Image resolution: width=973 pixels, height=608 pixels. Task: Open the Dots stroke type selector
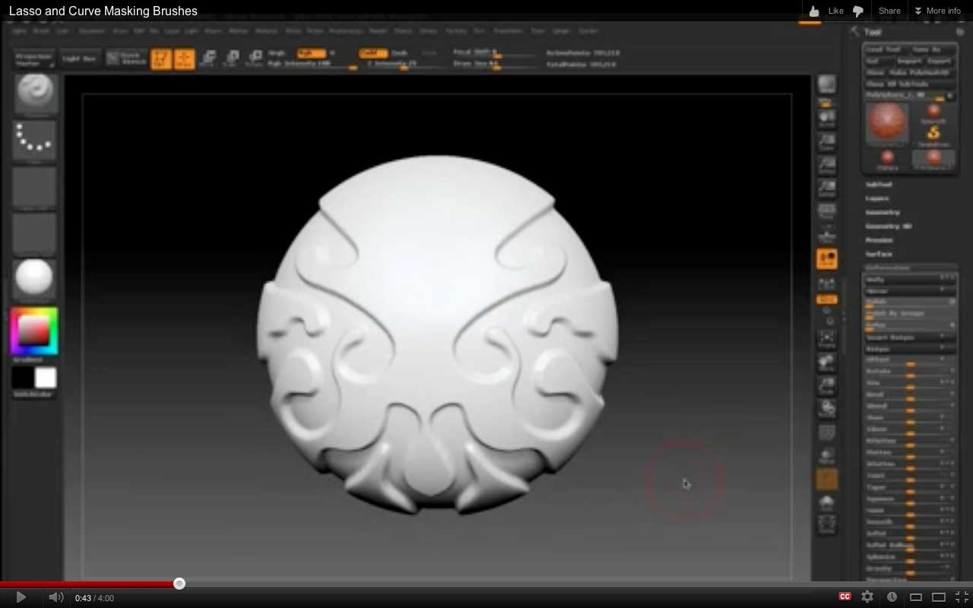34,140
